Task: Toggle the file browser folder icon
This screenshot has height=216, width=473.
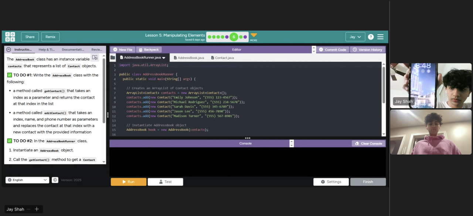Action: pyautogui.click(x=113, y=58)
